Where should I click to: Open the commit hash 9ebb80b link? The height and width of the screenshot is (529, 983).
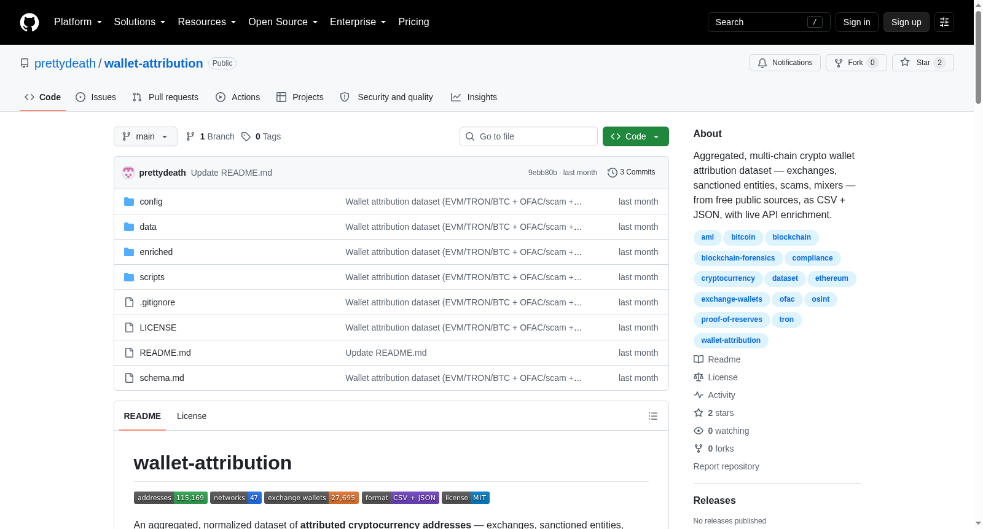[542, 173]
